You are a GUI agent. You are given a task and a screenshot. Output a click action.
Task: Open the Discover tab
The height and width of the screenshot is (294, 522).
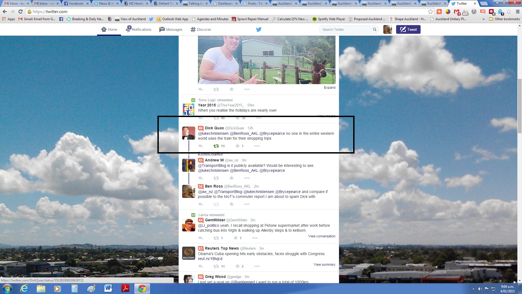tap(201, 29)
